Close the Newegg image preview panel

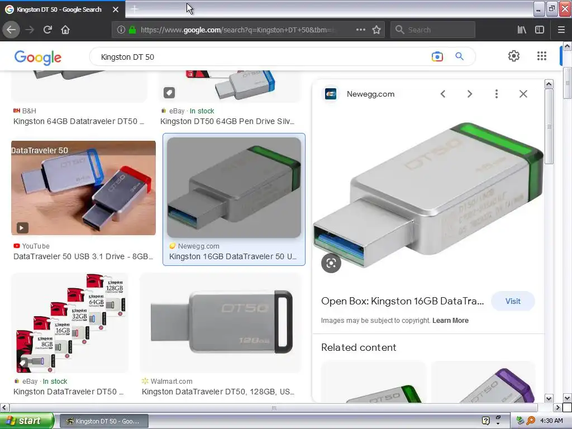[x=523, y=94]
